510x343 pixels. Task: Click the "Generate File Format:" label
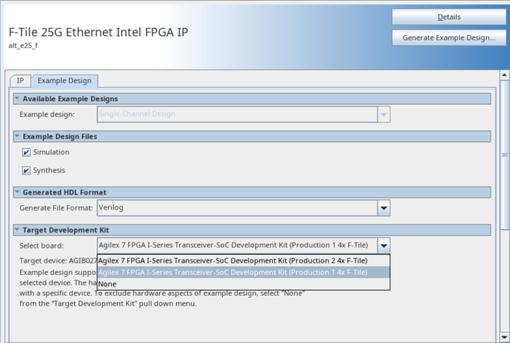pos(56,208)
